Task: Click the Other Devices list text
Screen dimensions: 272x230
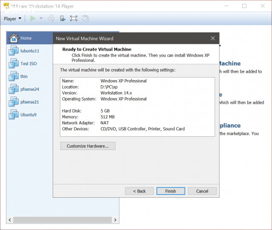Action: 143,129
